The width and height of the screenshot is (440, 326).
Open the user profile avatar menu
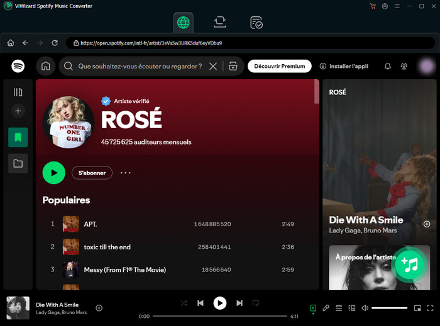point(427,66)
